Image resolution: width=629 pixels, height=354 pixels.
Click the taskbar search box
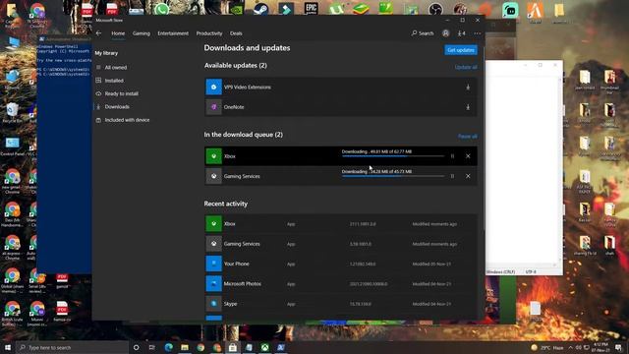tap(72, 347)
